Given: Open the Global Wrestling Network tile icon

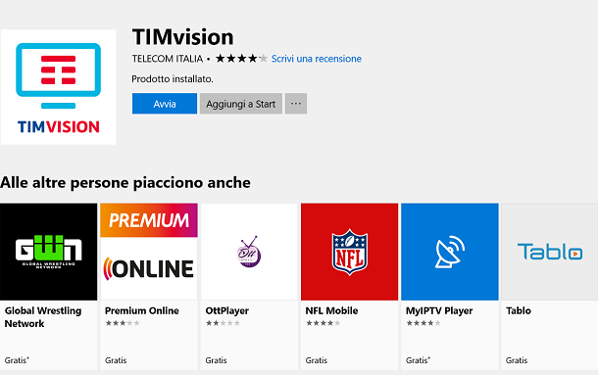Looking at the screenshot, I should (48, 252).
